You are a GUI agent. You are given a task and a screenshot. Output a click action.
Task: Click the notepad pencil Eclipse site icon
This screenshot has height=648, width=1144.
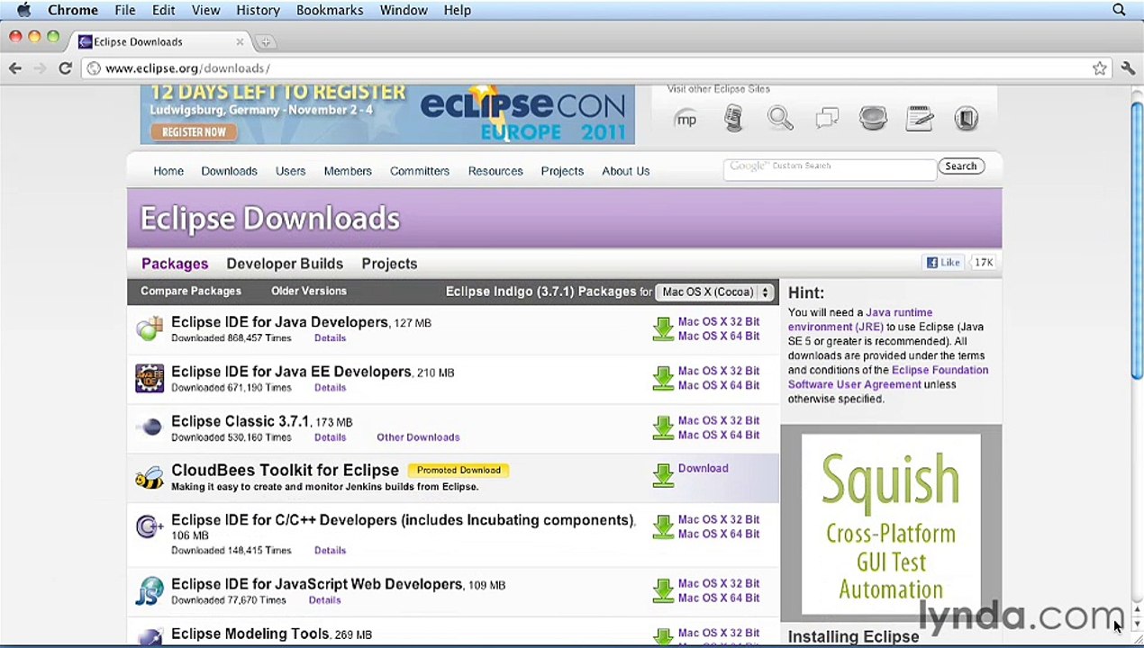[920, 119]
